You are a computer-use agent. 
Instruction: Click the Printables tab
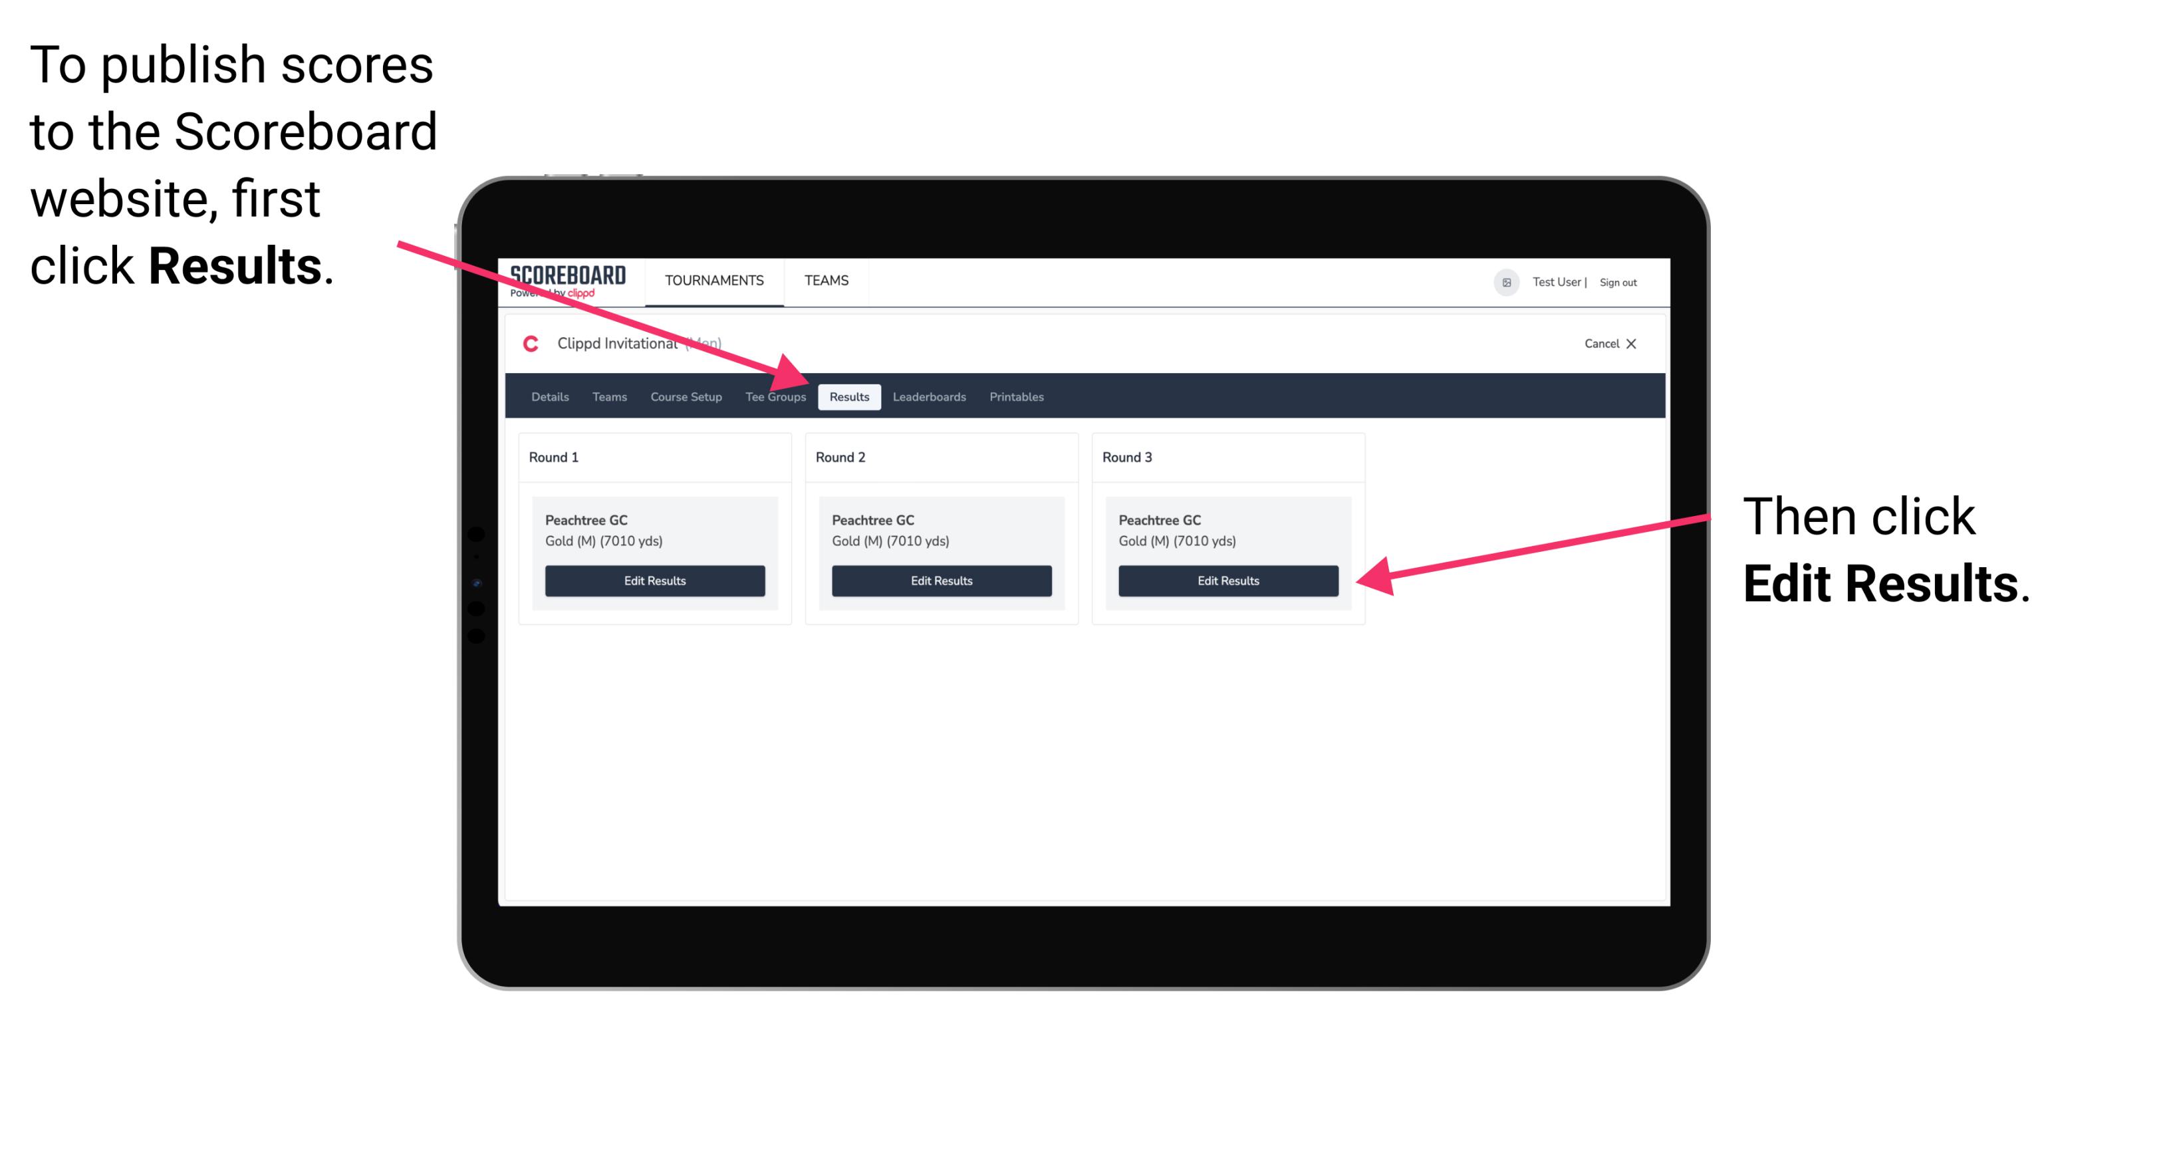tap(1016, 396)
